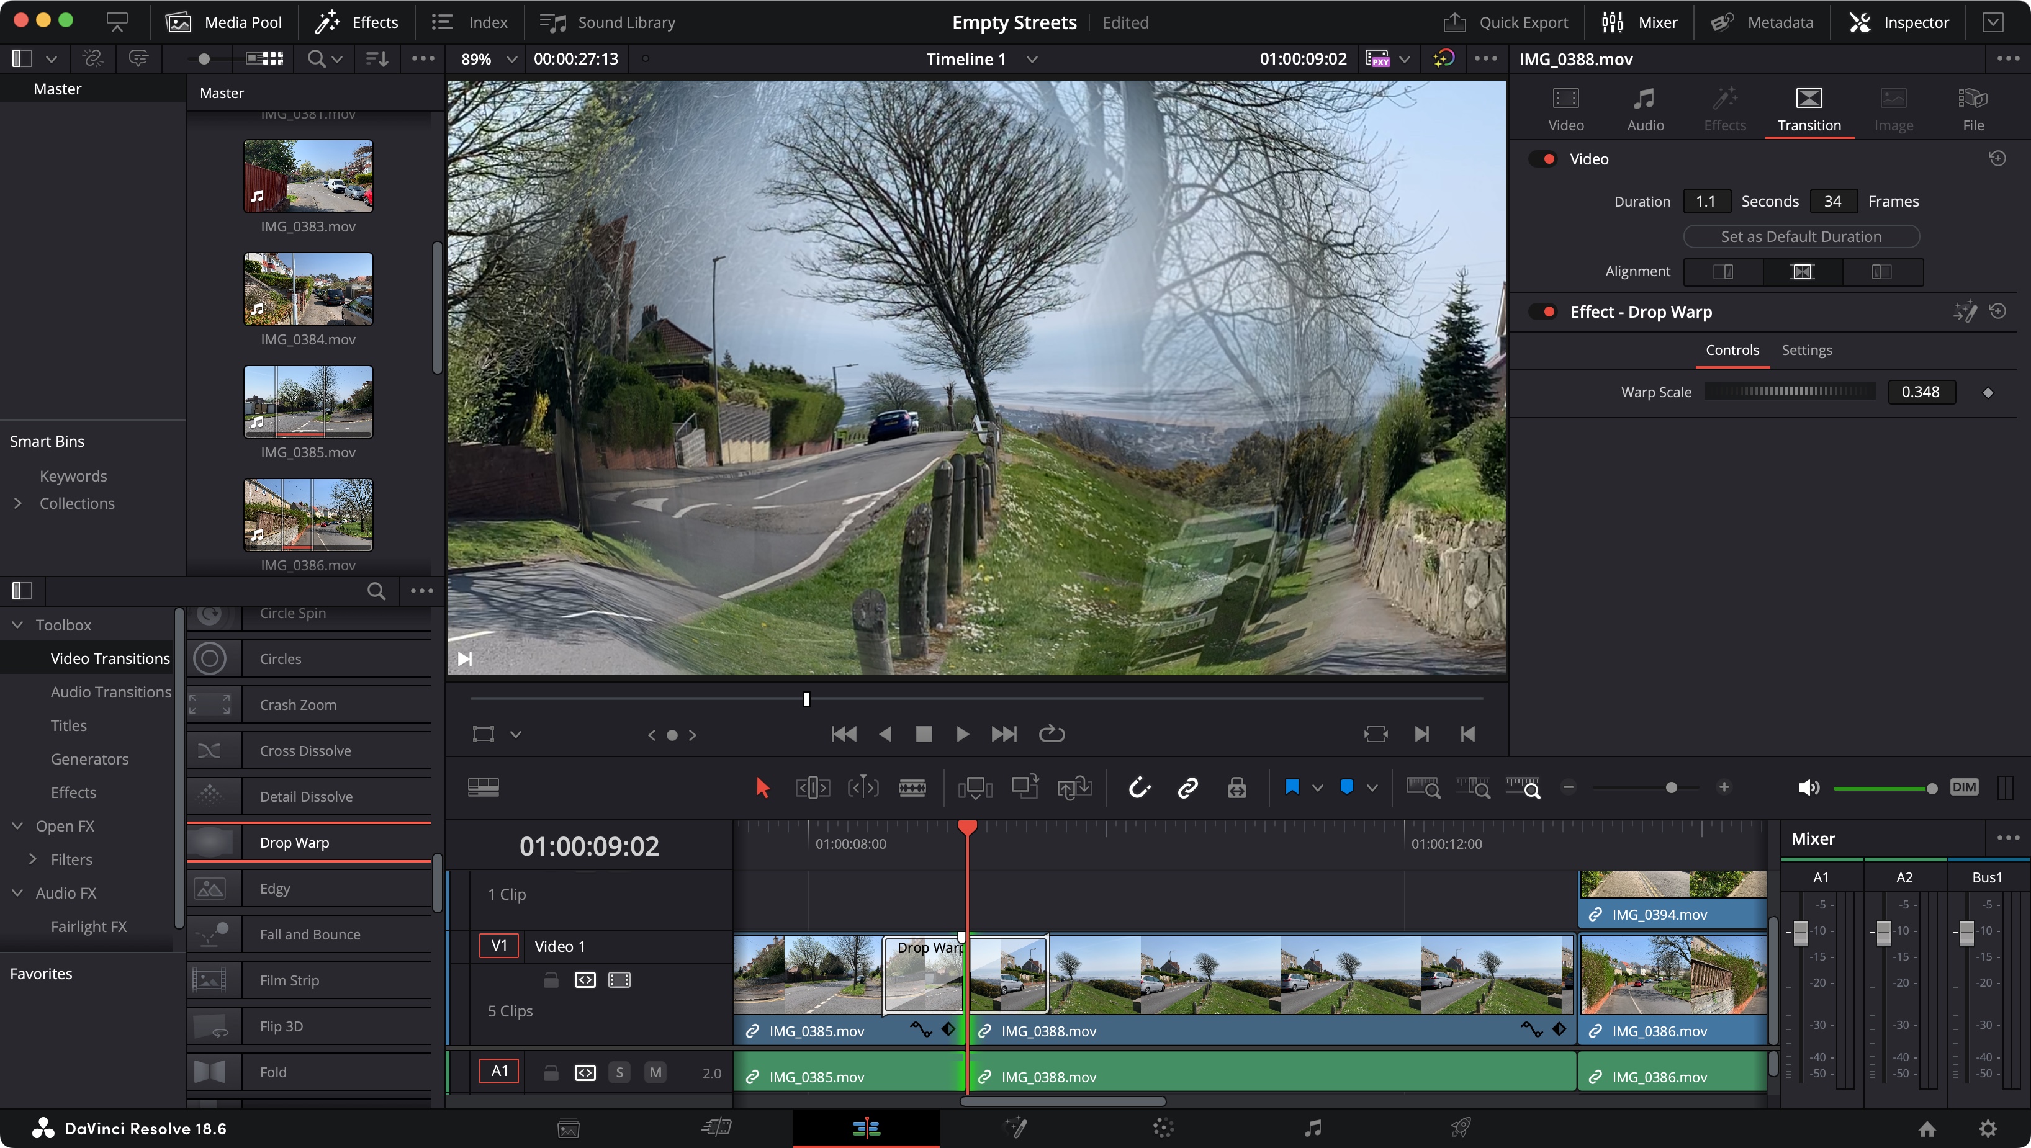
Task: Click the Zoom in timeline icon
Action: point(1726,788)
